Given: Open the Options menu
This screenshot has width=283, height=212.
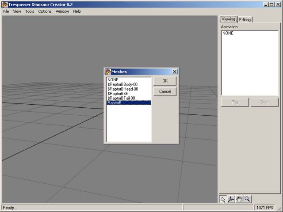Looking at the screenshot, I should pos(45,11).
